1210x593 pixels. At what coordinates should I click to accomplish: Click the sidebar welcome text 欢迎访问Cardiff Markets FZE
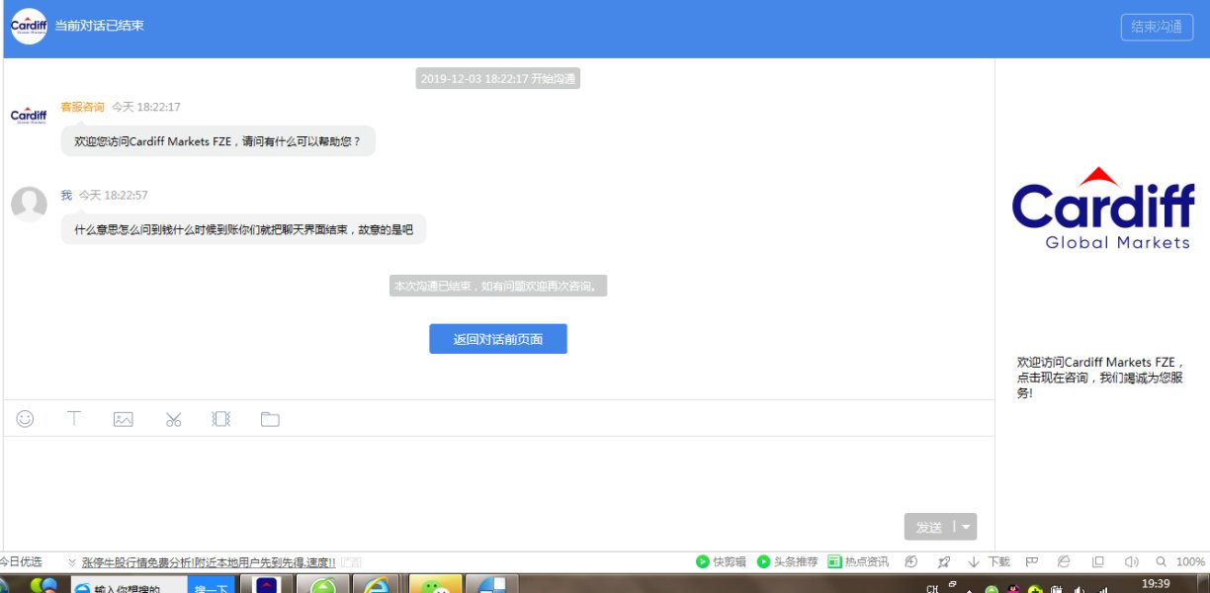tap(1101, 378)
